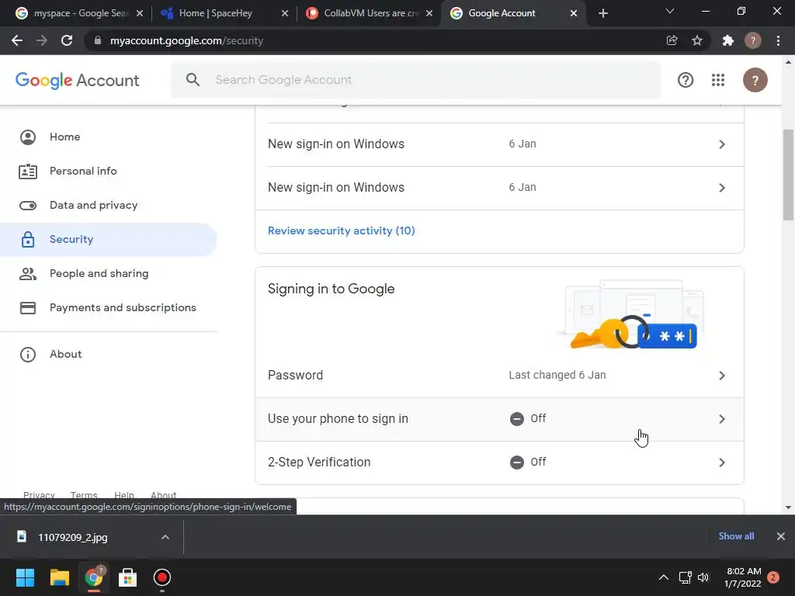Click the volume speaker tray icon
This screenshot has height=596, width=795.
pyautogui.click(x=703, y=577)
